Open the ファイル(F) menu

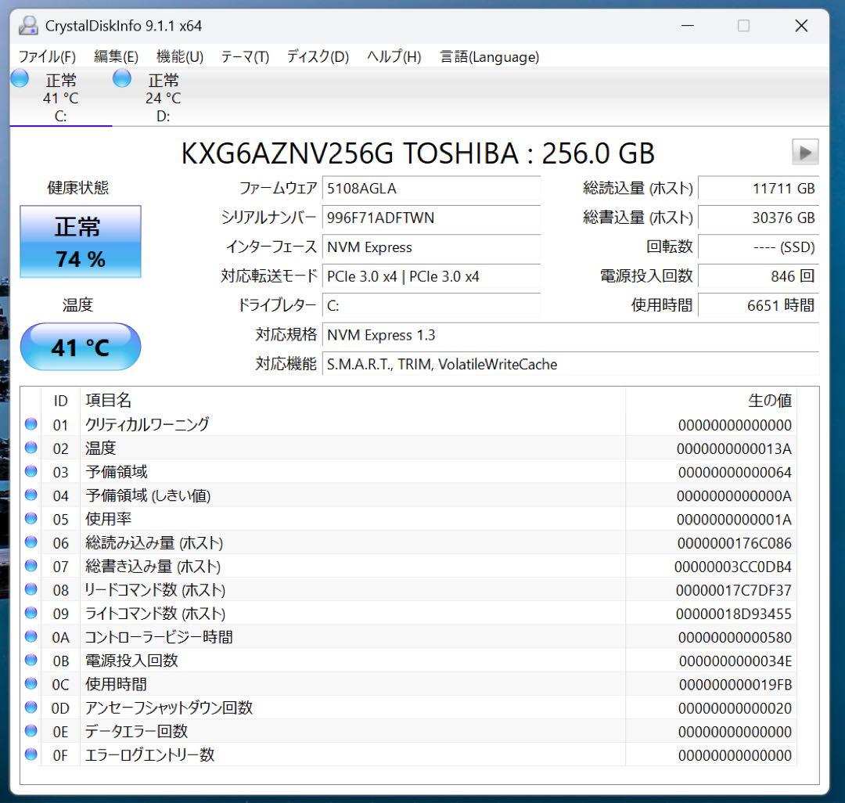(x=48, y=56)
